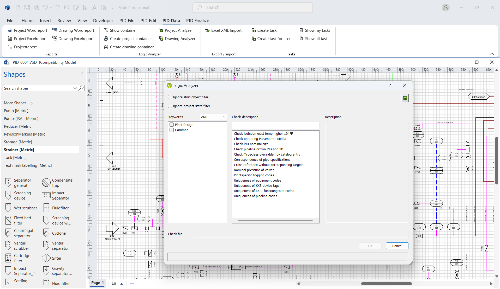500x289 pixels.
Task: Open Drawing Wordreport
Action: click(x=73, y=30)
